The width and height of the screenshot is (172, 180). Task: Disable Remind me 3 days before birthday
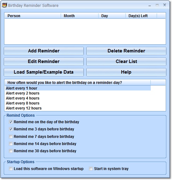click(x=11, y=129)
